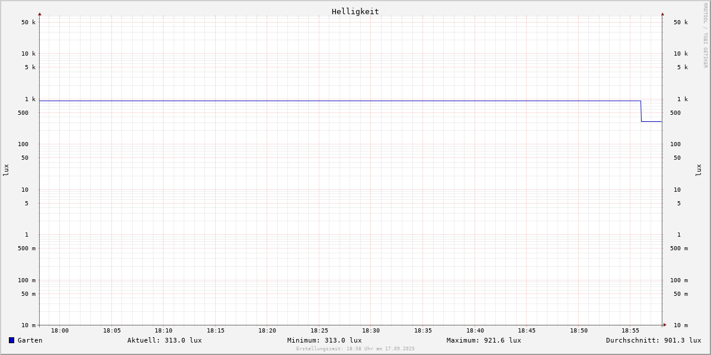711x355 pixels.
Task: Click the Maximum 921.6 lux readout
Action: [x=483, y=340]
